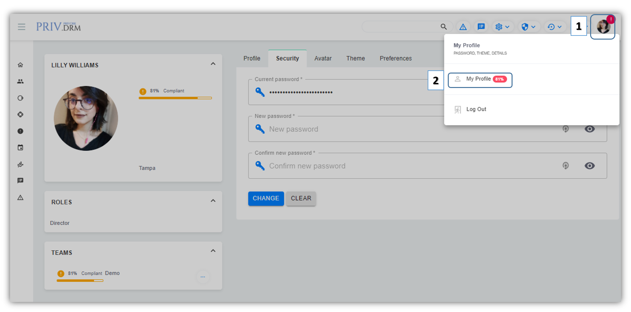Open the hamburger navigation menu
This screenshot has height=312, width=631.
tap(21, 27)
